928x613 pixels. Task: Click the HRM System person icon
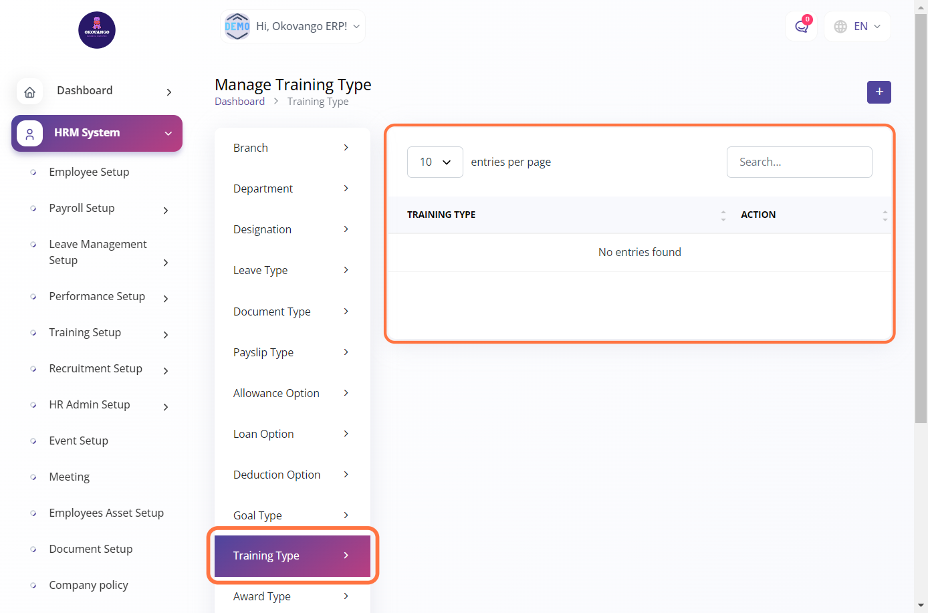coord(29,134)
